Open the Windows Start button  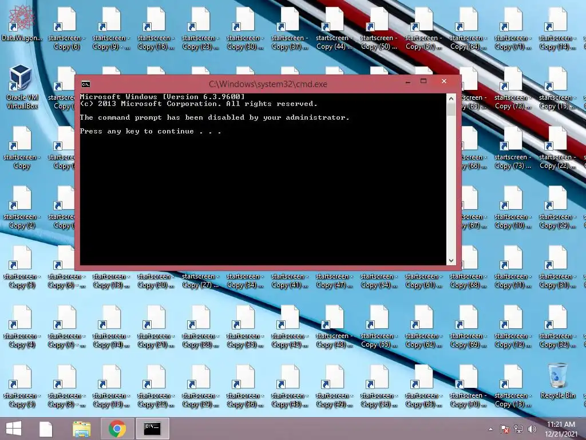click(14, 429)
